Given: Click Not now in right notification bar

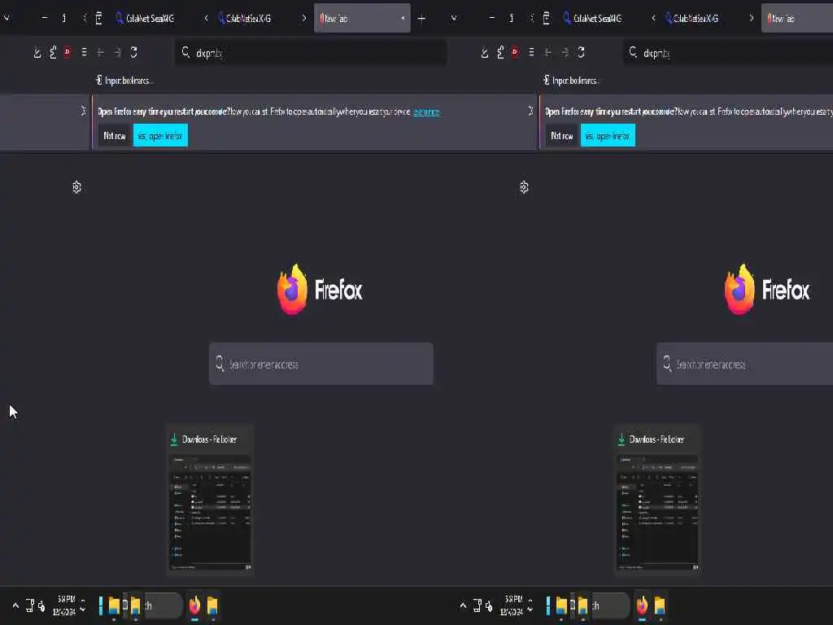Looking at the screenshot, I should click(x=561, y=136).
